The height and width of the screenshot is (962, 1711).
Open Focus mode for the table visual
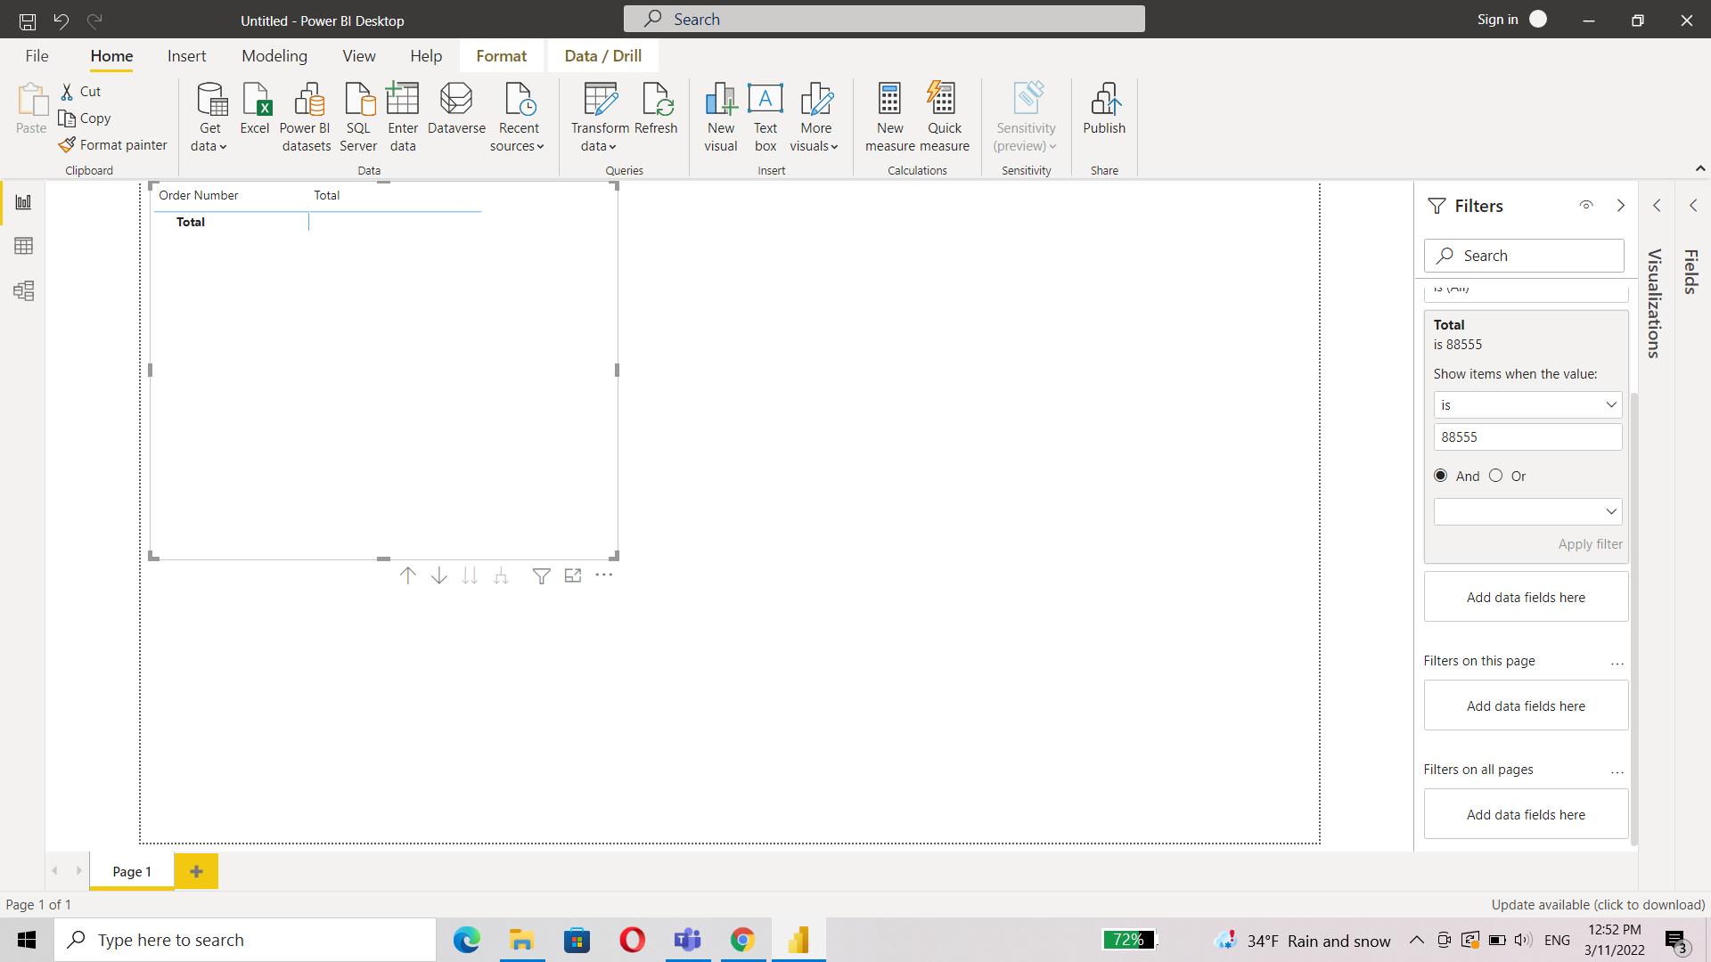click(x=573, y=576)
